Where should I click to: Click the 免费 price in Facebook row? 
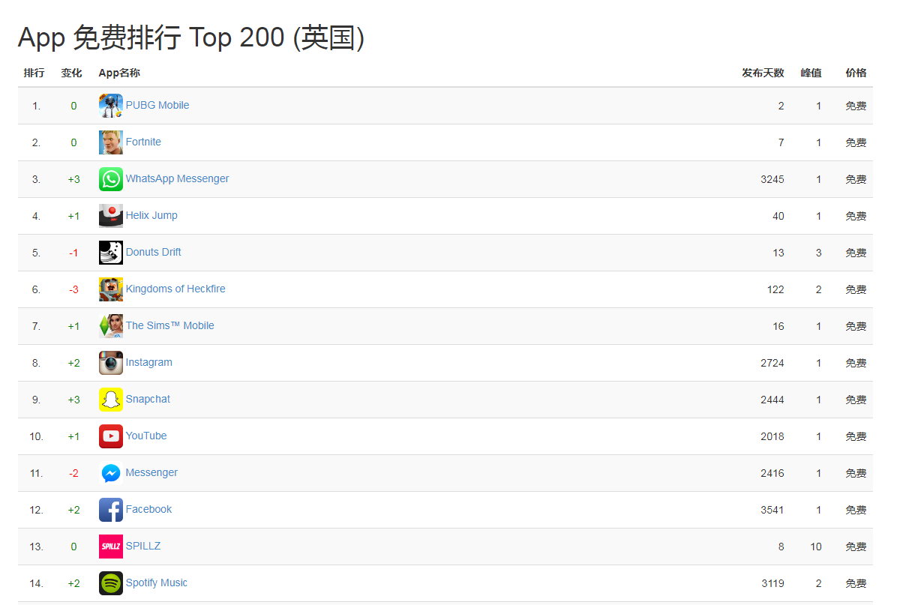[856, 510]
